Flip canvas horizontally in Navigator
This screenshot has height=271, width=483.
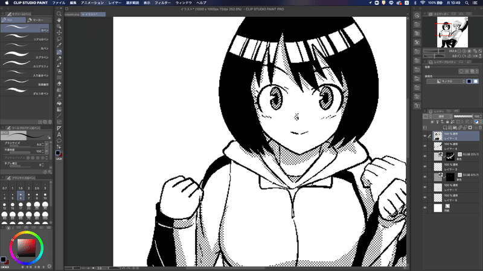[x=475, y=56]
